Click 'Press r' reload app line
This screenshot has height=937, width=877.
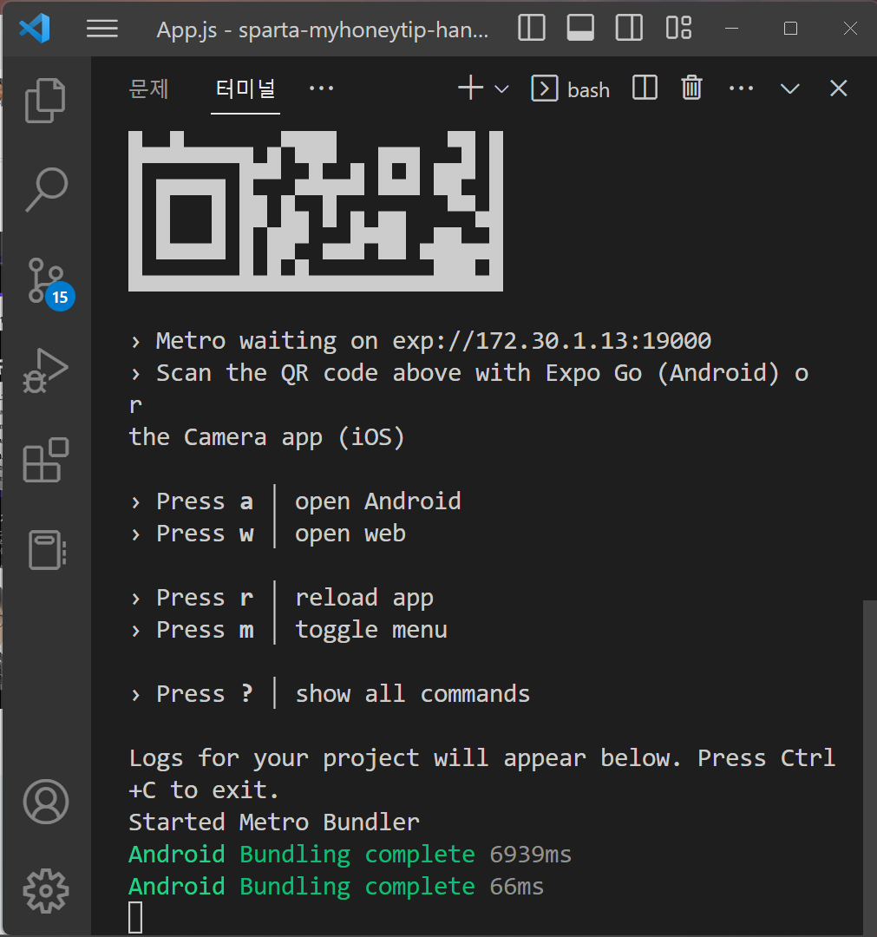click(282, 598)
